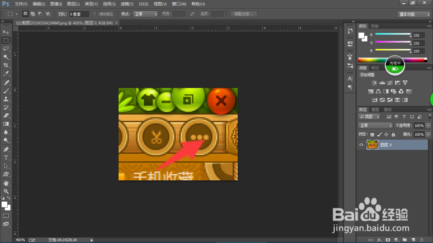Choose Add to Selection mode
Screen dimensions: 433x243
(32, 14)
